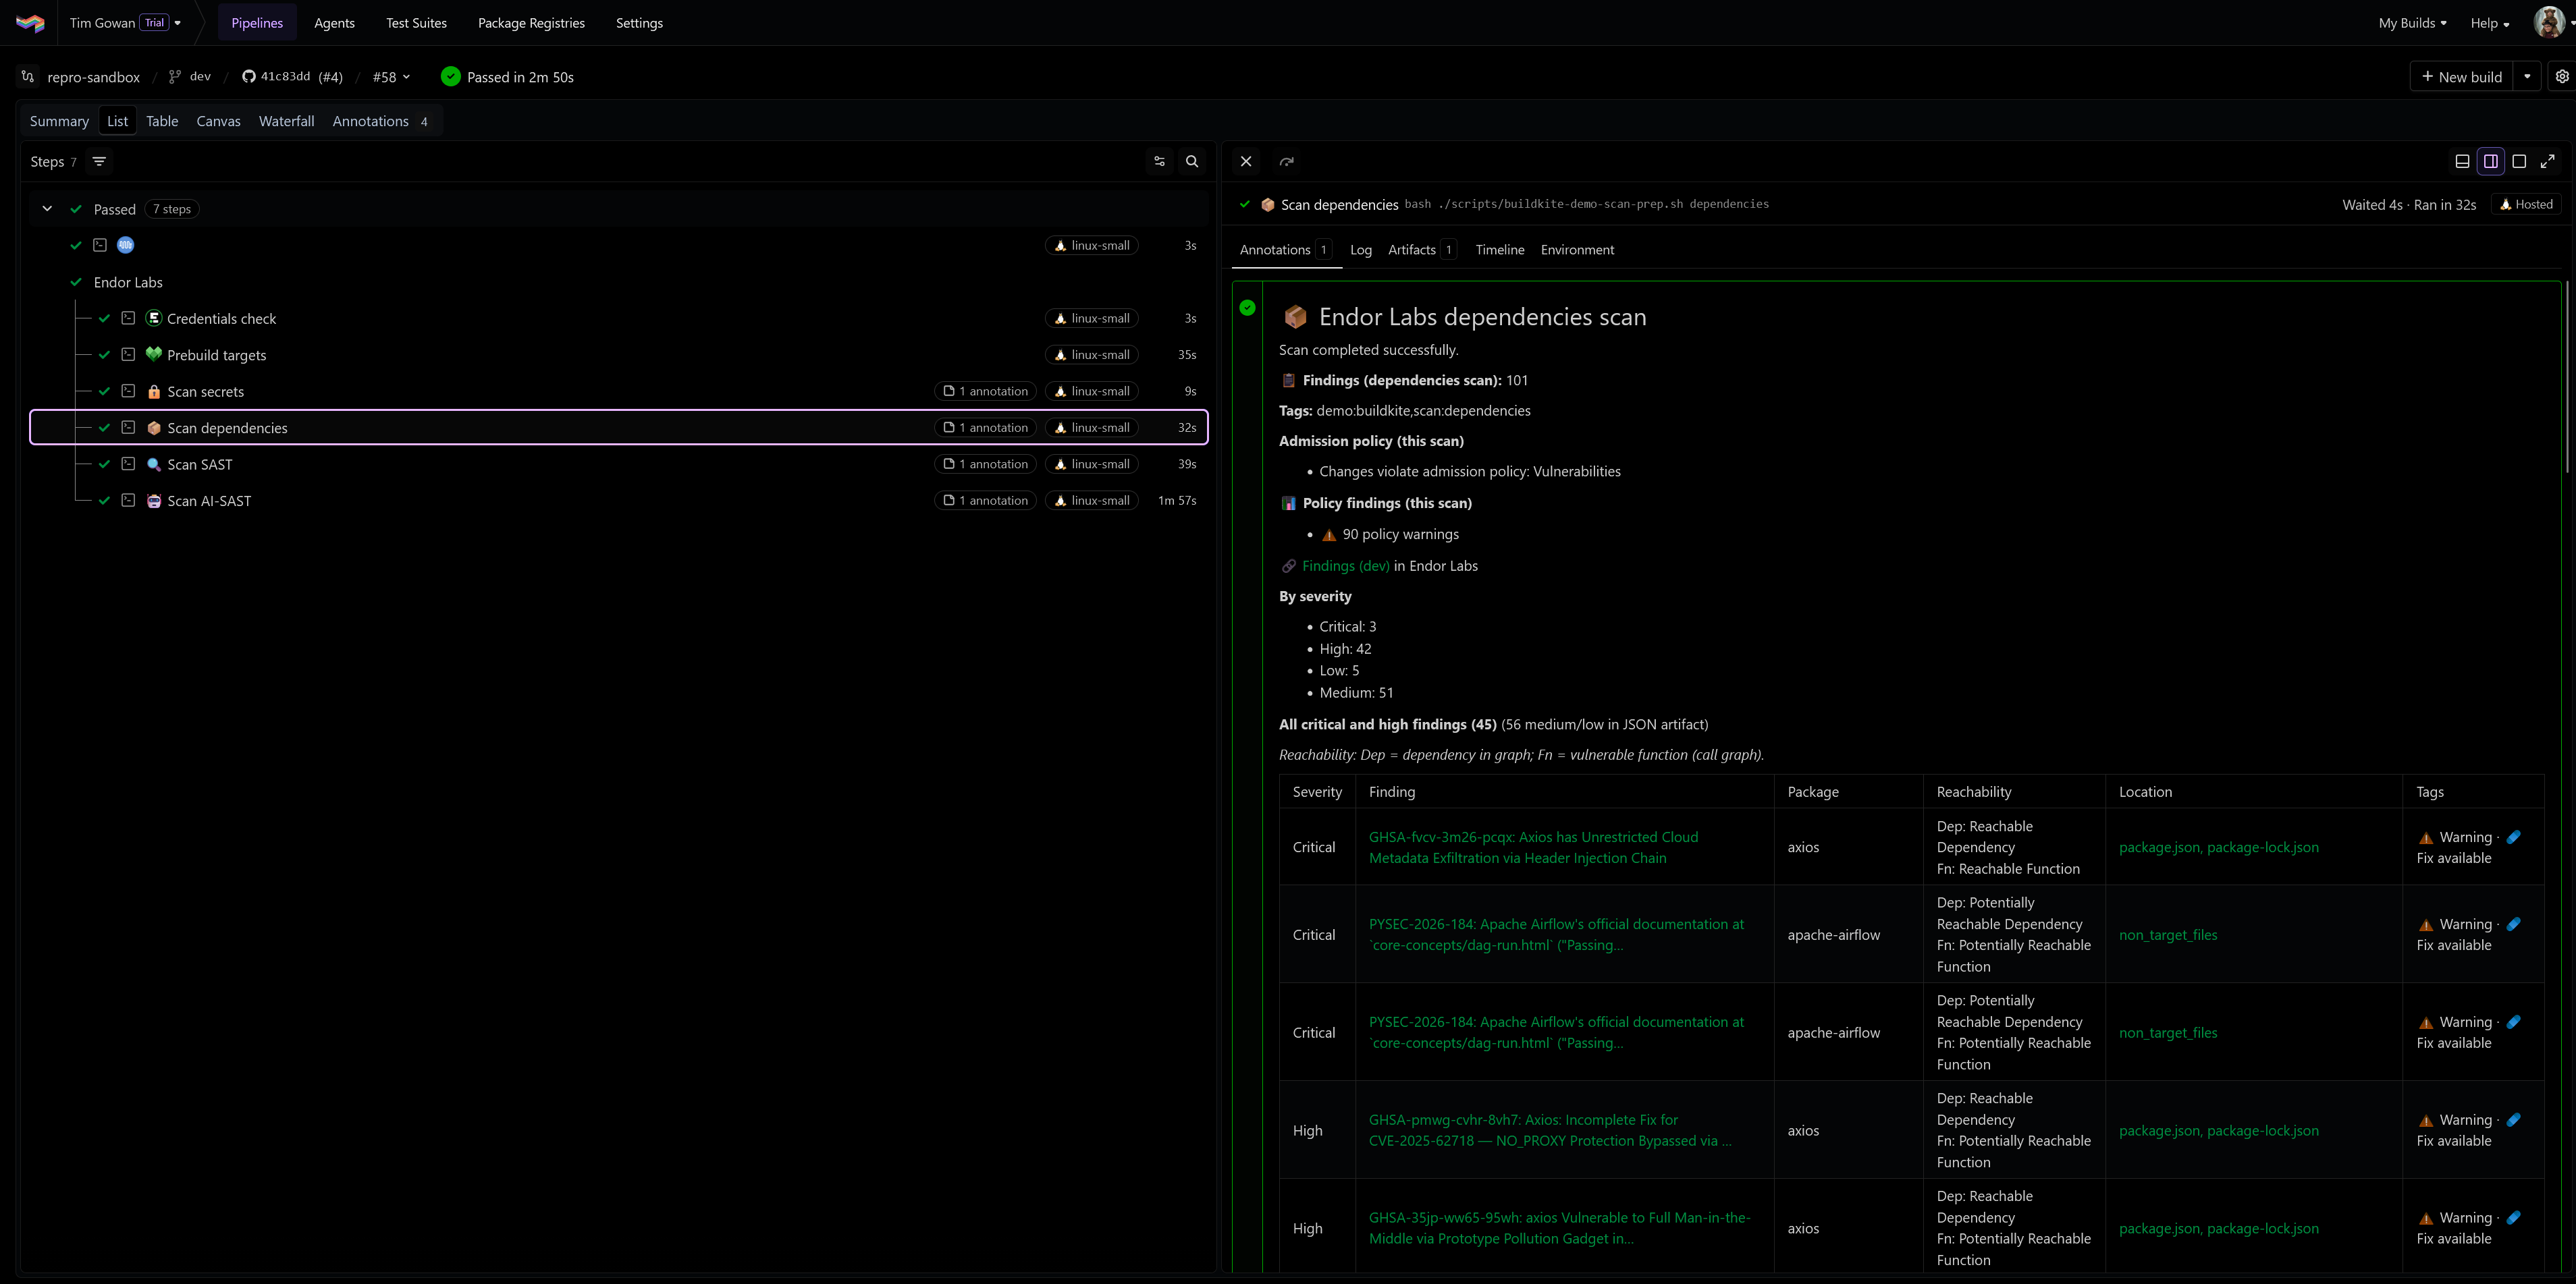The image size is (2576, 1284).
Task: Collapse the Passed steps group
Action: pos(47,209)
